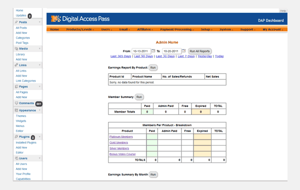
Task: Click the Posts pushpin icon in sidebar
Action: tap(16, 22)
